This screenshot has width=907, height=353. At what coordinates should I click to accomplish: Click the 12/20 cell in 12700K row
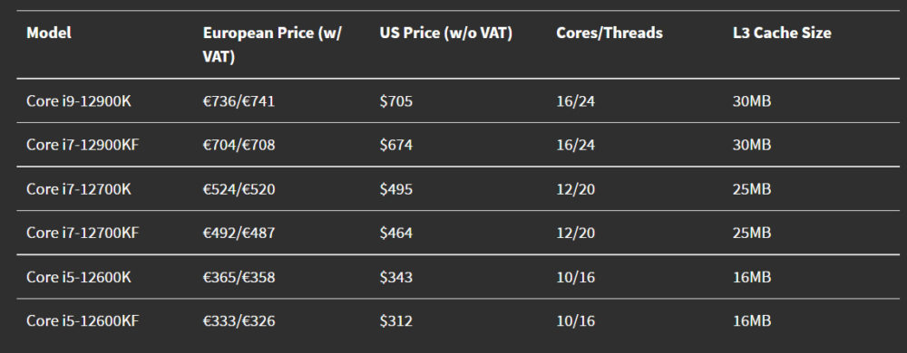click(x=576, y=189)
